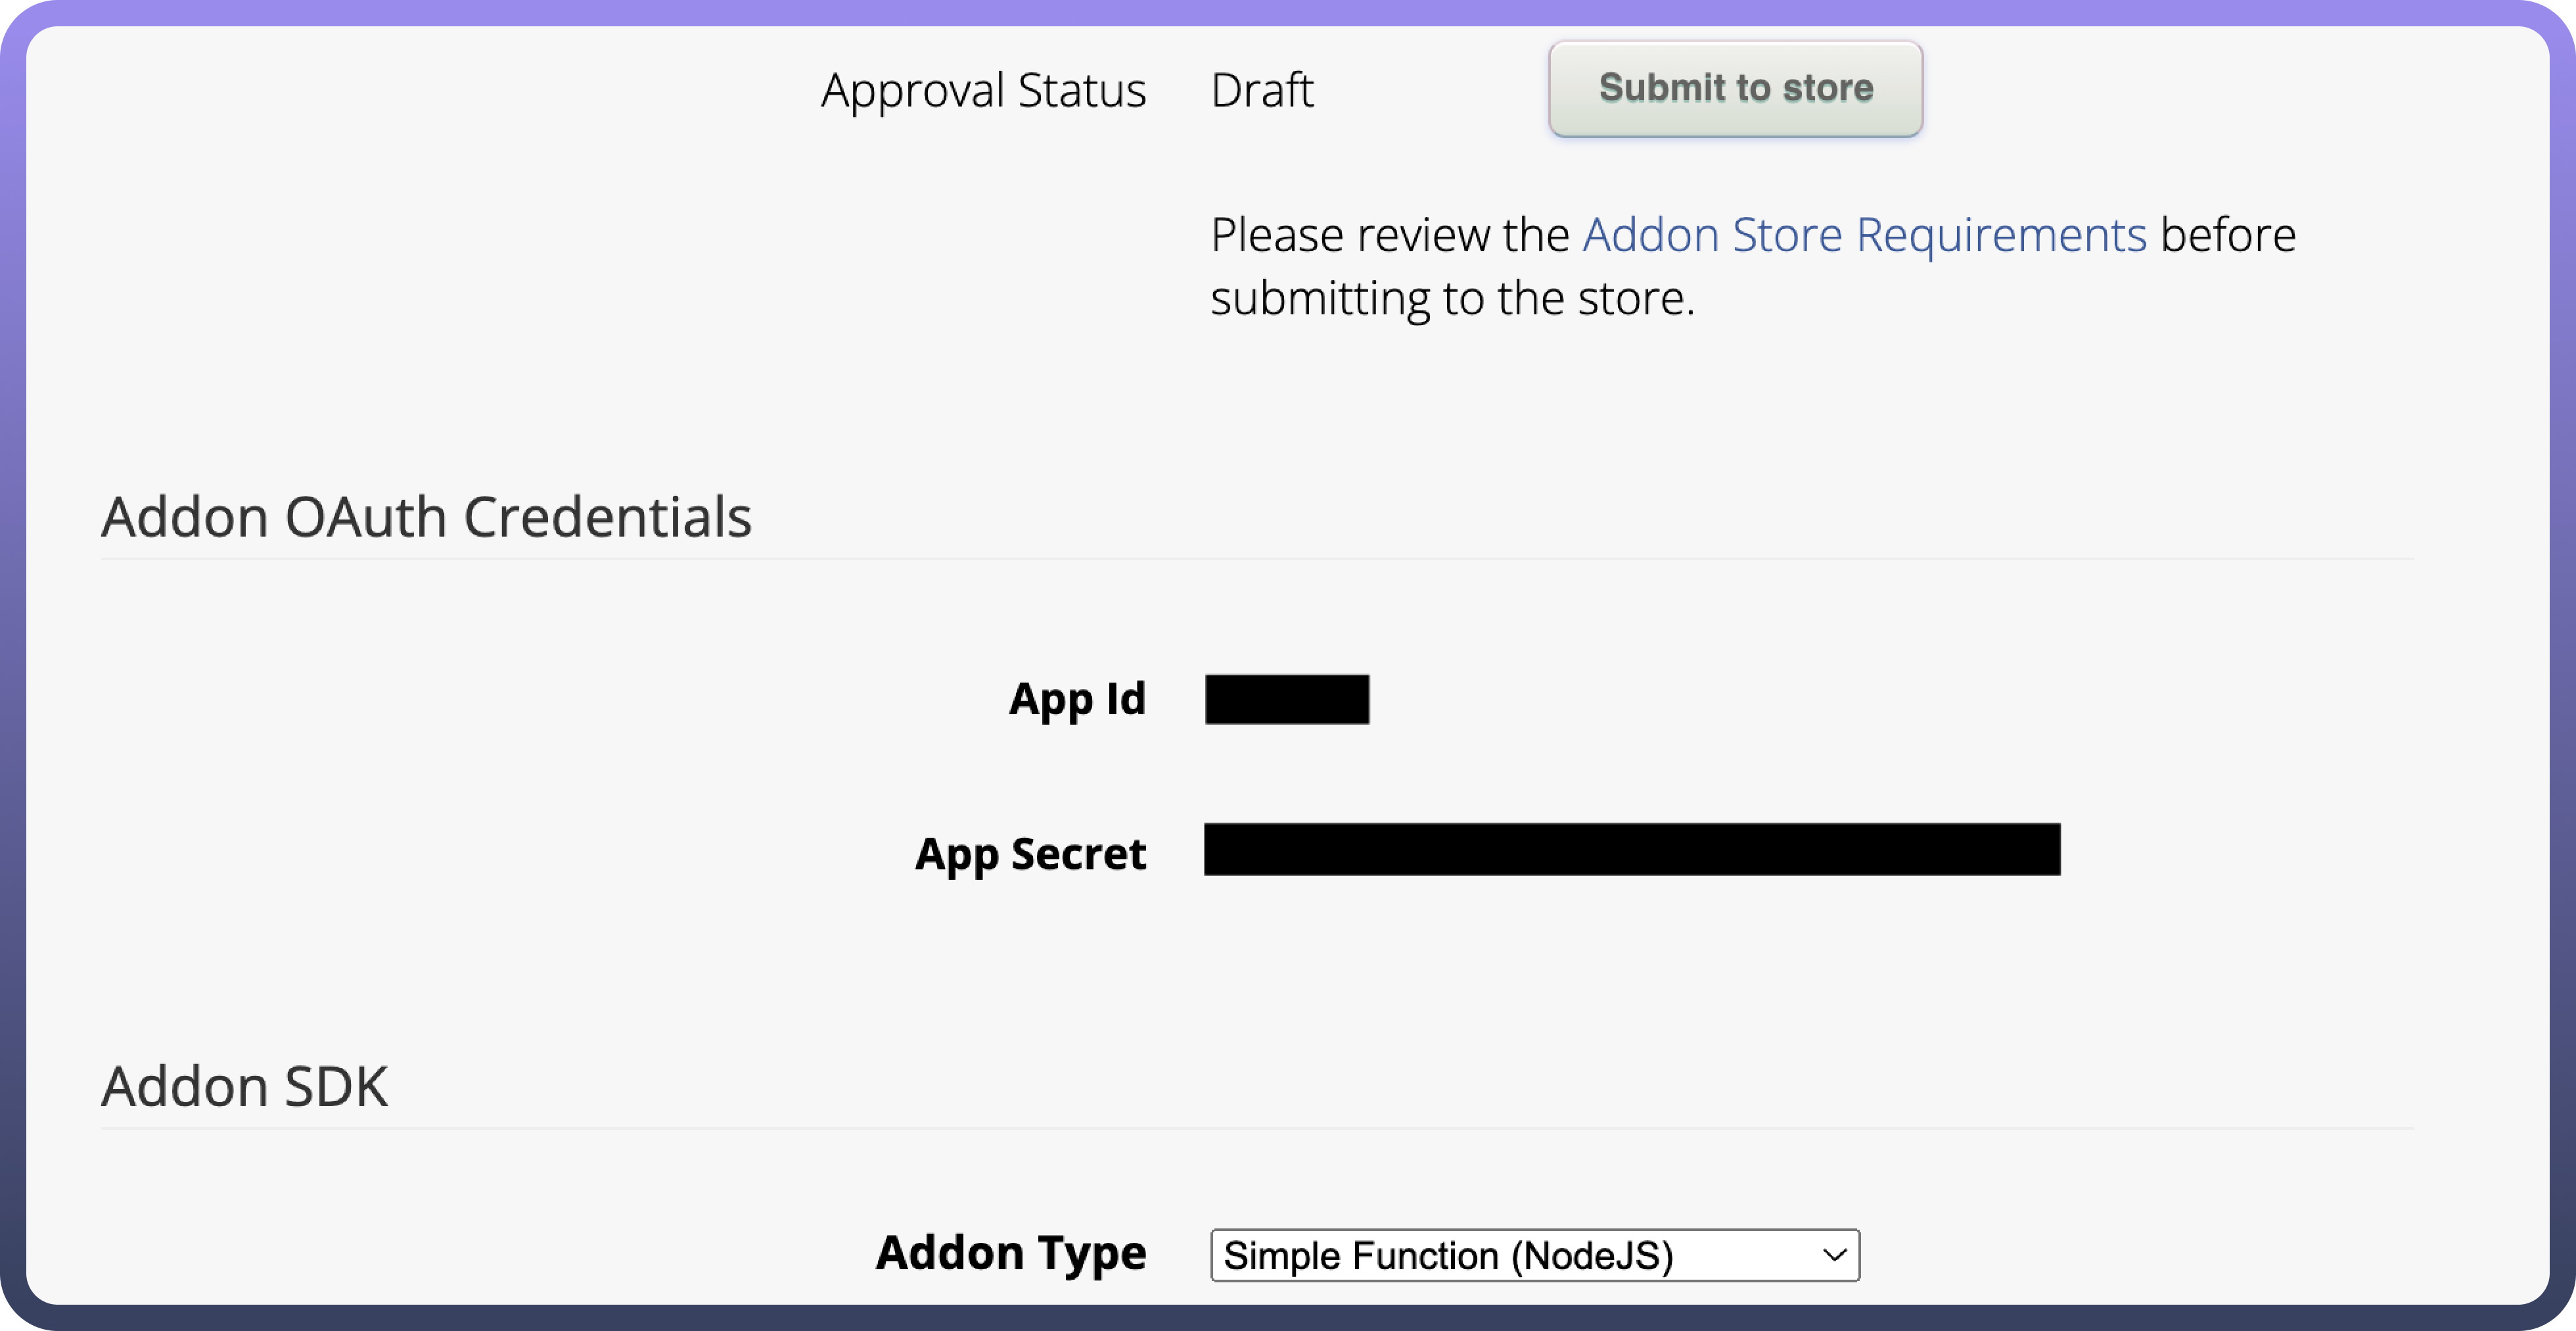Viewport: 2576px width, 1331px height.
Task: Click the Draft status text
Action: [1261, 90]
